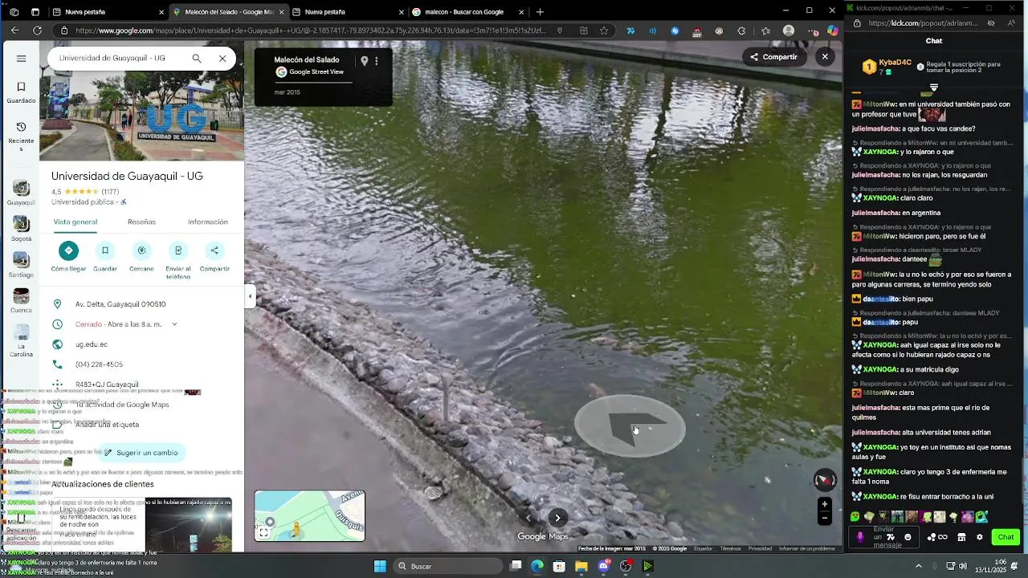Expand the mini map fullscreen icon

[x=263, y=532]
